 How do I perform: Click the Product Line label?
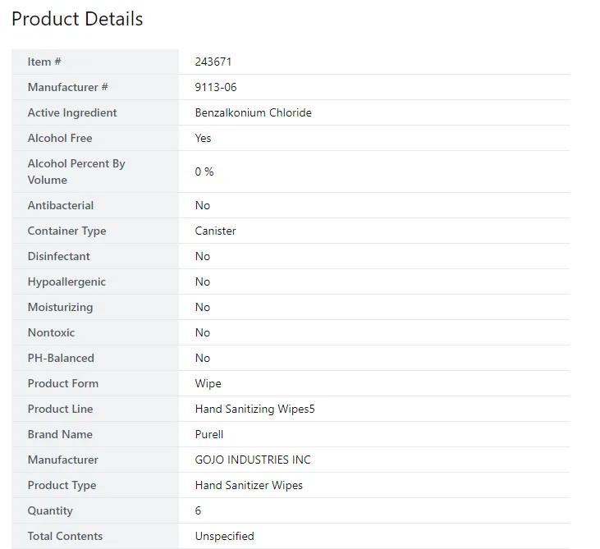(x=61, y=409)
